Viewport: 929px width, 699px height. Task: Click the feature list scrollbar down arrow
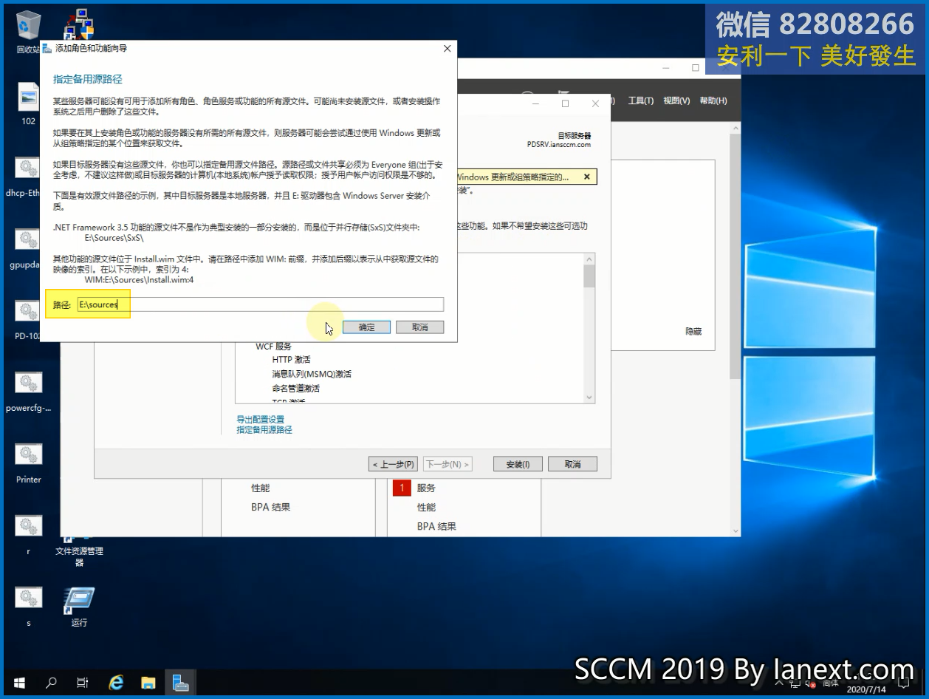589,398
